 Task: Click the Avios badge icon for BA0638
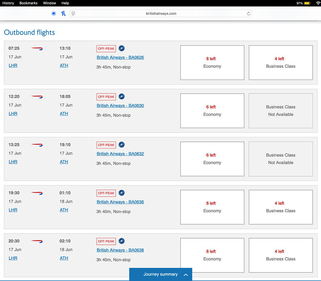point(122,241)
